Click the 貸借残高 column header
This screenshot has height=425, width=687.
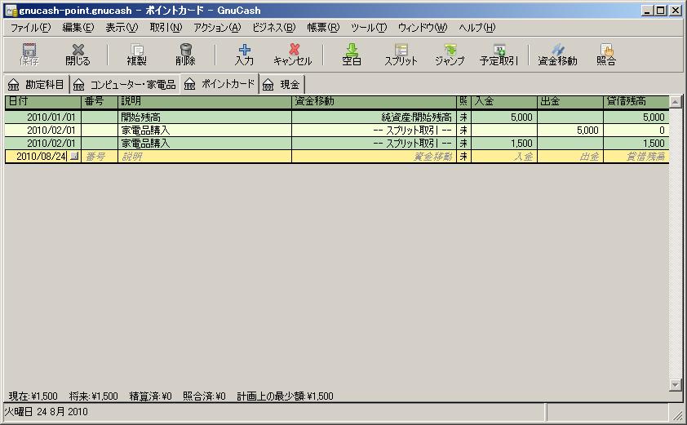point(636,101)
